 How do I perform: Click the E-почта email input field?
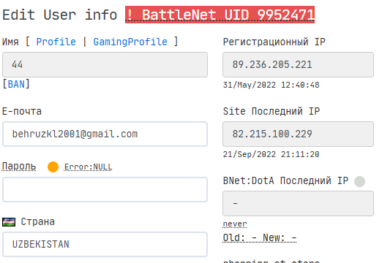[105, 134]
